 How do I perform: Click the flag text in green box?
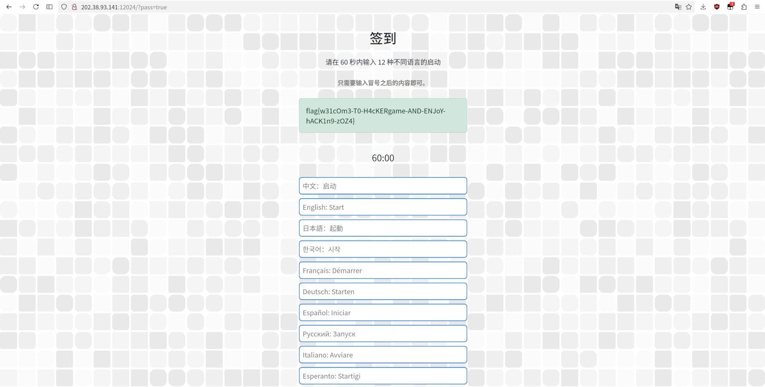375,116
